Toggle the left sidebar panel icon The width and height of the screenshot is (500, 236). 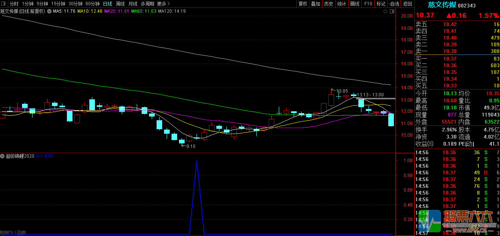4,4
